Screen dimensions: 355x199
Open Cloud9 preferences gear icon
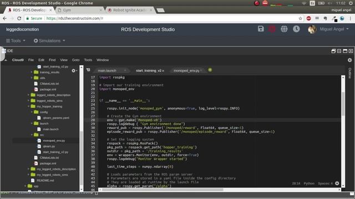pyautogui.click(x=350, y=60)
